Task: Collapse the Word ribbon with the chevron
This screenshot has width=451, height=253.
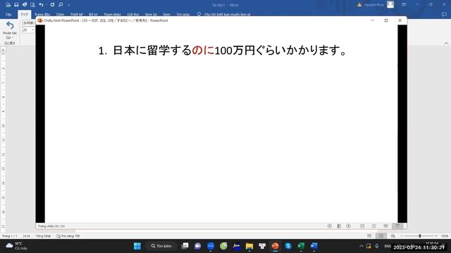Action: (446, 44)
